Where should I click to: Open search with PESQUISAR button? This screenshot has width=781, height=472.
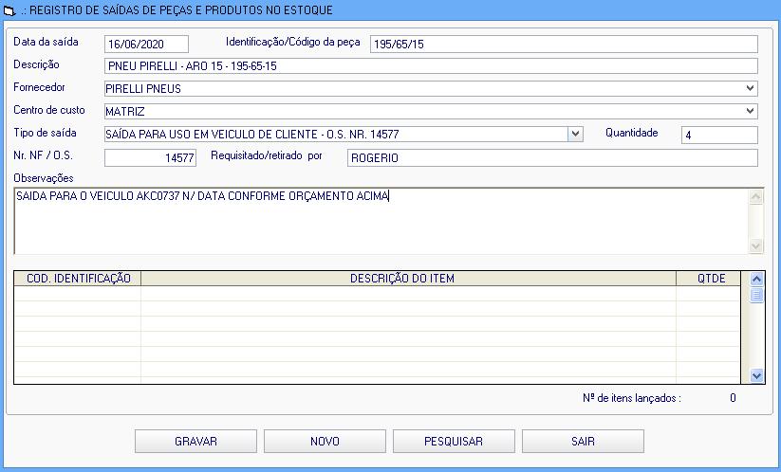454,441
